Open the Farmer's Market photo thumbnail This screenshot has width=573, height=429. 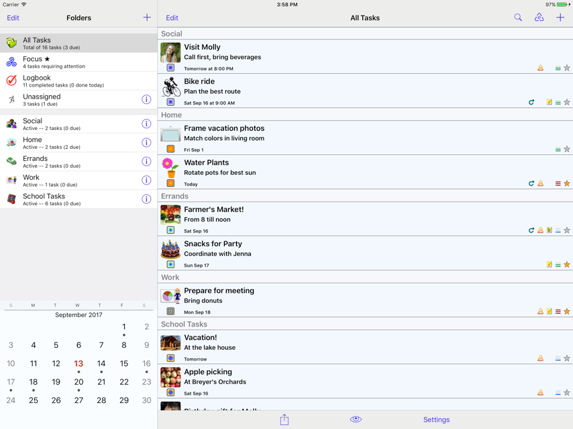point(170,214)
